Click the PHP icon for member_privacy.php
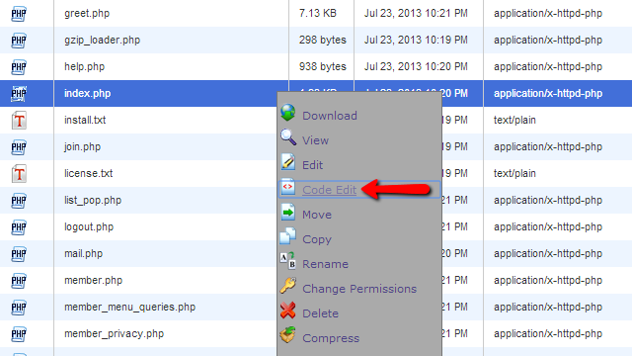This screenshot has height=356, width=632. coord(19,334)
